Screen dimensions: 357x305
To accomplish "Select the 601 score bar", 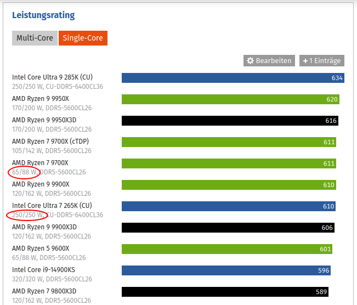I will pyautogui.click(x=227, y=249).
